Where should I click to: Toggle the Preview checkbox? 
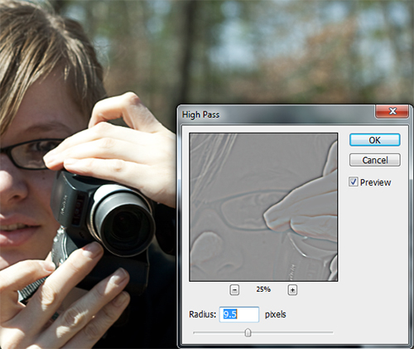pos(354,182)
